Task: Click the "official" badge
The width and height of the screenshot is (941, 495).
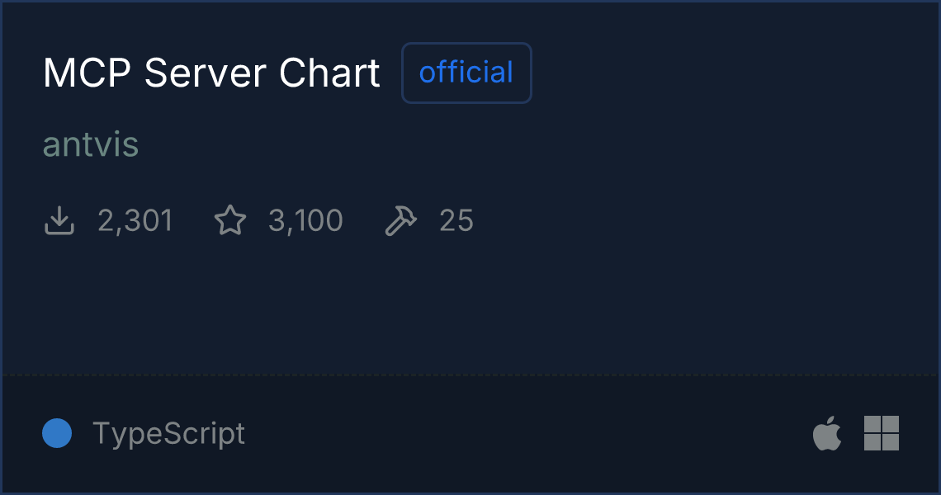Action: point(466,73)
